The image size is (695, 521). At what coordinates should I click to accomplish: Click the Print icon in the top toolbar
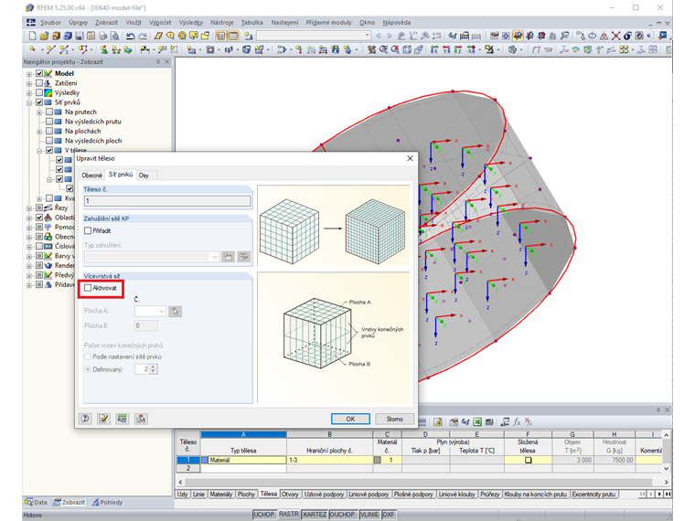pyautogui.click(x=102, y=36)
